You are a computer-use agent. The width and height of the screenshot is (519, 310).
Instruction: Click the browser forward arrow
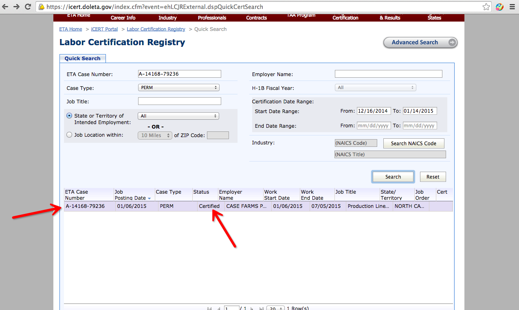[16, 7]
